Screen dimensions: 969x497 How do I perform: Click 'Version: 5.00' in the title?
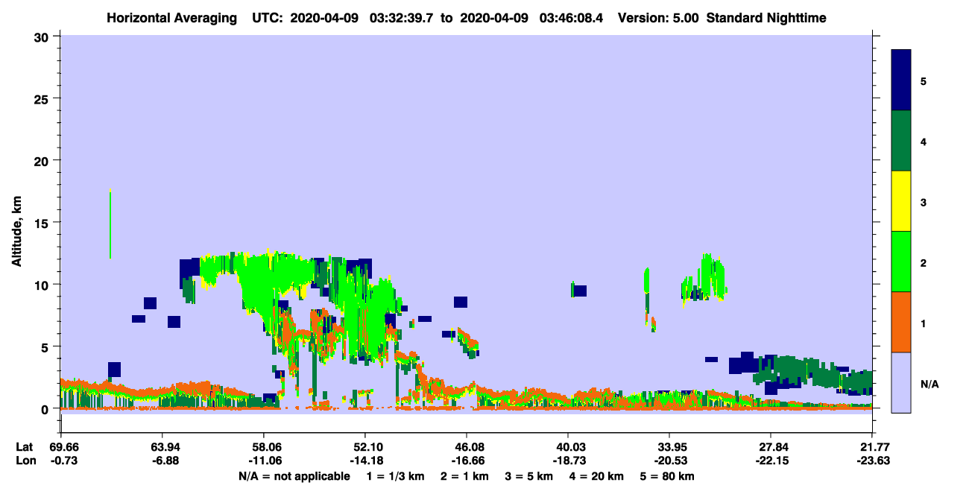coord(659,18)
